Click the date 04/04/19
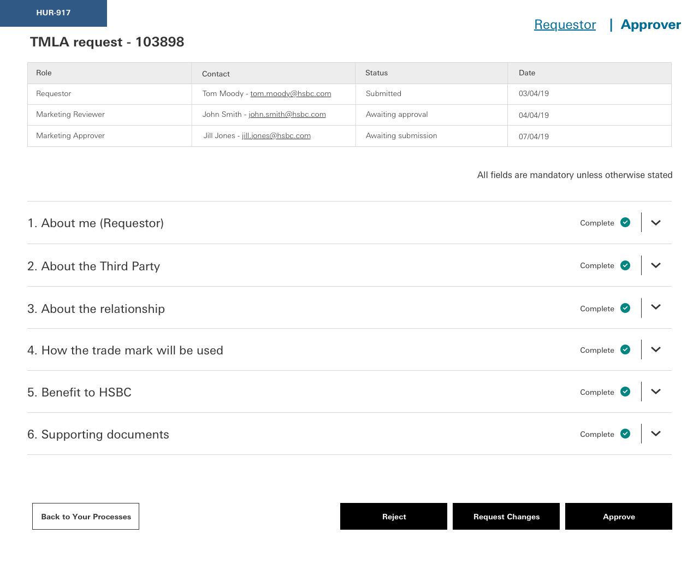Screen dimensions: 699x563 pos(534,115)
